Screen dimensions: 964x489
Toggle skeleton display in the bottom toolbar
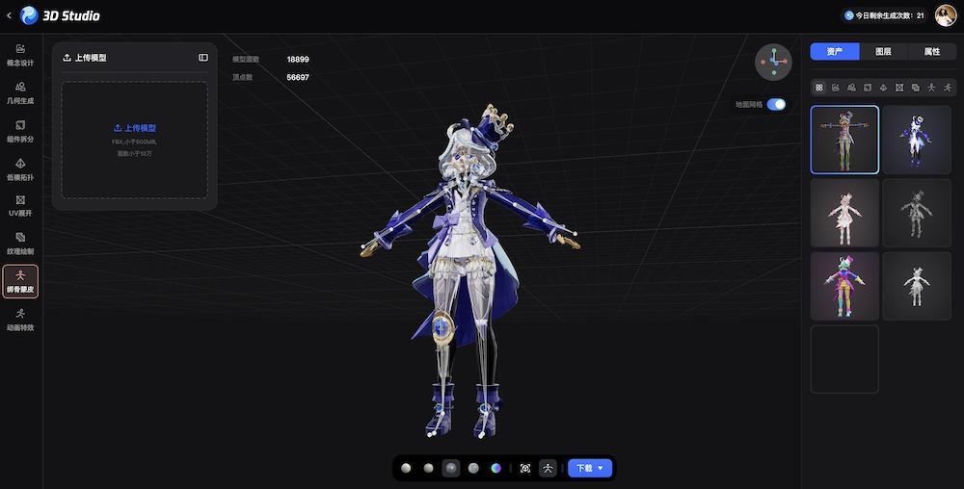coord(548,468)
